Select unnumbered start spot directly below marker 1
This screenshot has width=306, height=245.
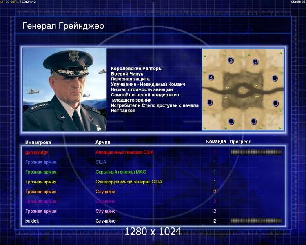tap(275, 103)
